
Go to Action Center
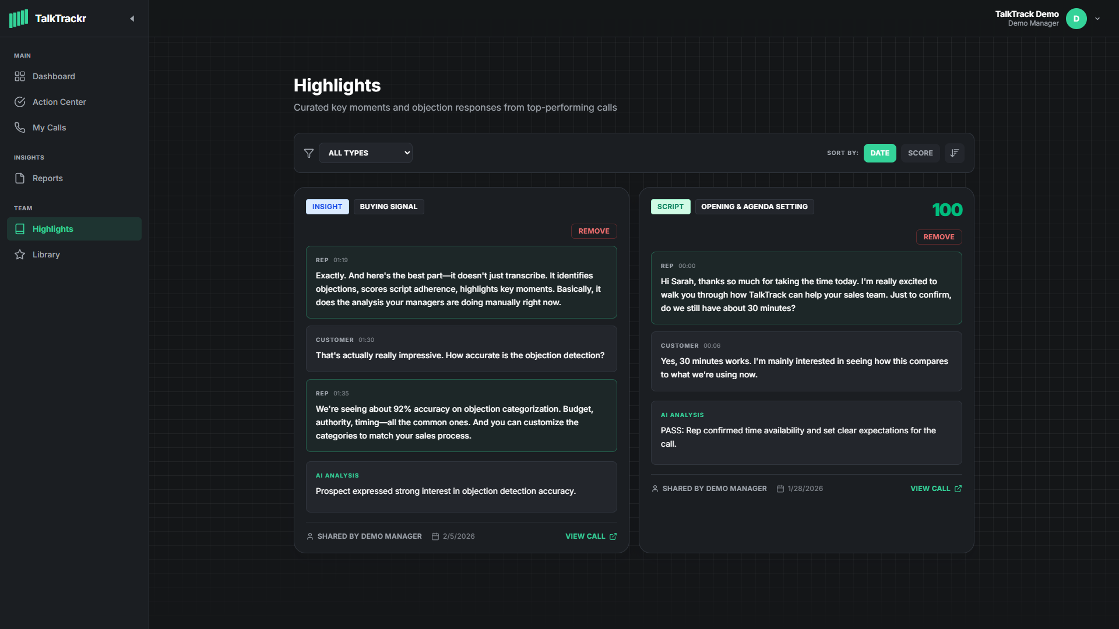tap(59, 102)
